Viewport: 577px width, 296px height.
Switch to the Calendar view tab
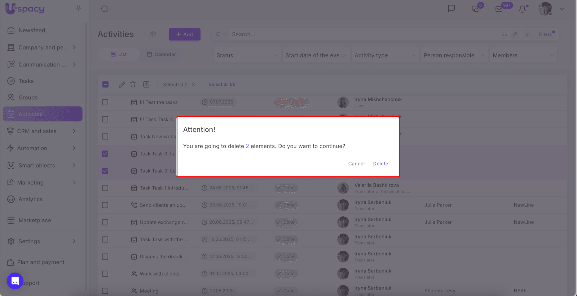pyautogui.click(x=162, y=54)
